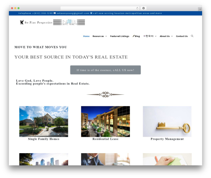Image resolution: width=211 pixels, height=178 pixels.
Task: Click the envelope email icon in top bar
Action: coord(54,13)
